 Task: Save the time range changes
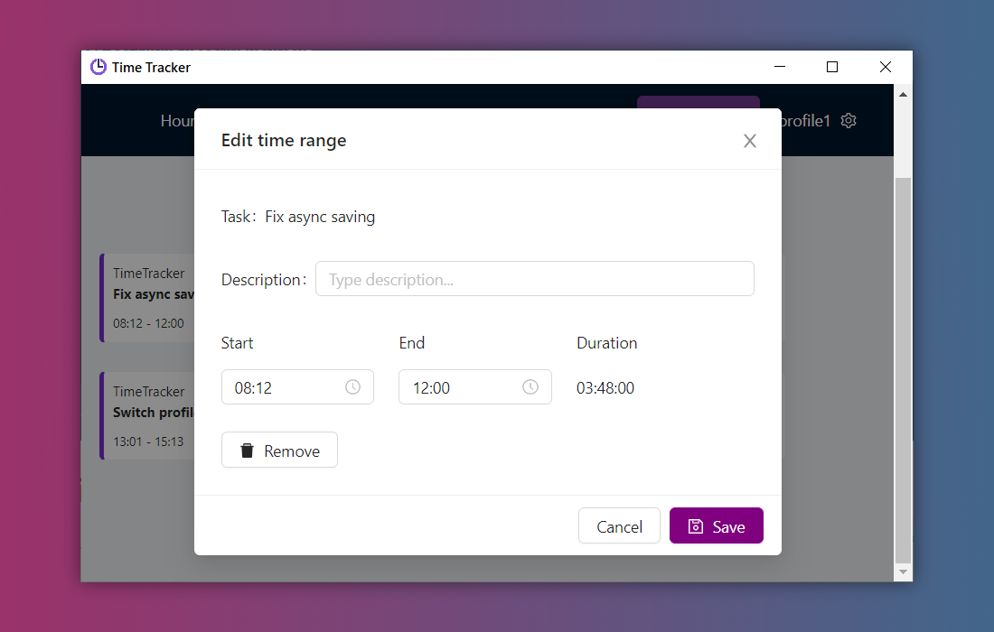tap(717, 525)
